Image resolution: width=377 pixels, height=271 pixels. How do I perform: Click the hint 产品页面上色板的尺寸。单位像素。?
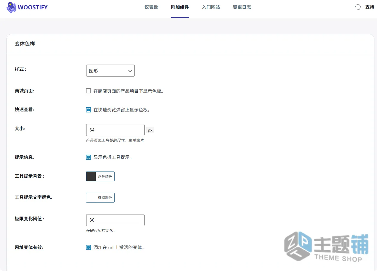(116, 140)
